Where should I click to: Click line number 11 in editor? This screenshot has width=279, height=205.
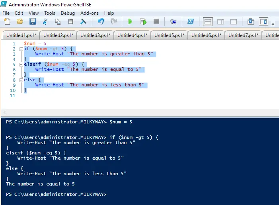click(x=13, y=96)
